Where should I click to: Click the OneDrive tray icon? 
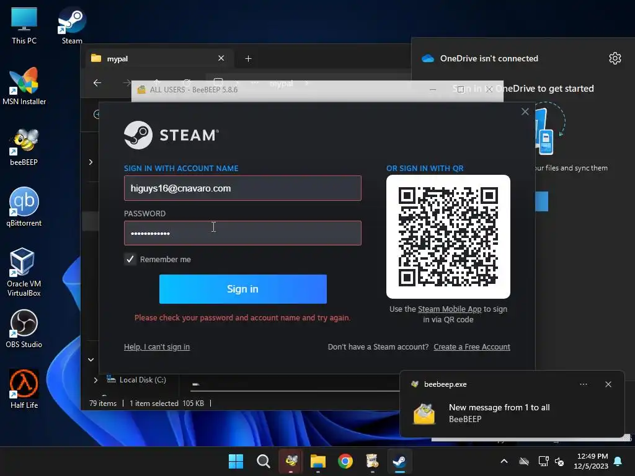524,461
